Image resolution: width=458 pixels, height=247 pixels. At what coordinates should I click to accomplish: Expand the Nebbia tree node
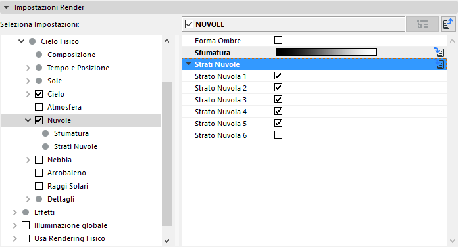pos(28,160)
